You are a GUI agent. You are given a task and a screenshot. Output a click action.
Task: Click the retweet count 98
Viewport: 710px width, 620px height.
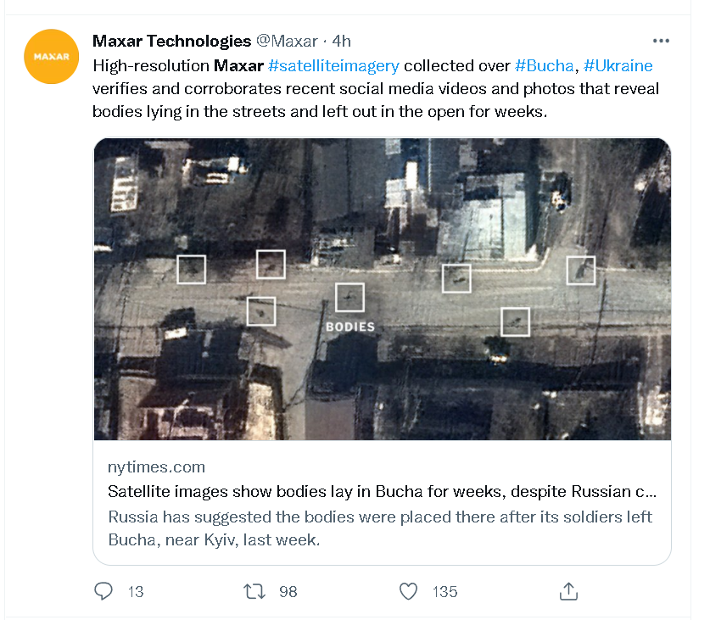(288, 591)
